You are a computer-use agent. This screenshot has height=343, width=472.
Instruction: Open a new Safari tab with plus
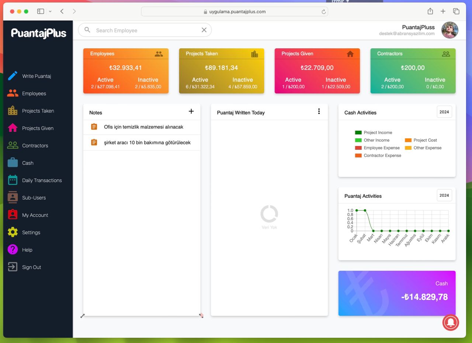443,11
